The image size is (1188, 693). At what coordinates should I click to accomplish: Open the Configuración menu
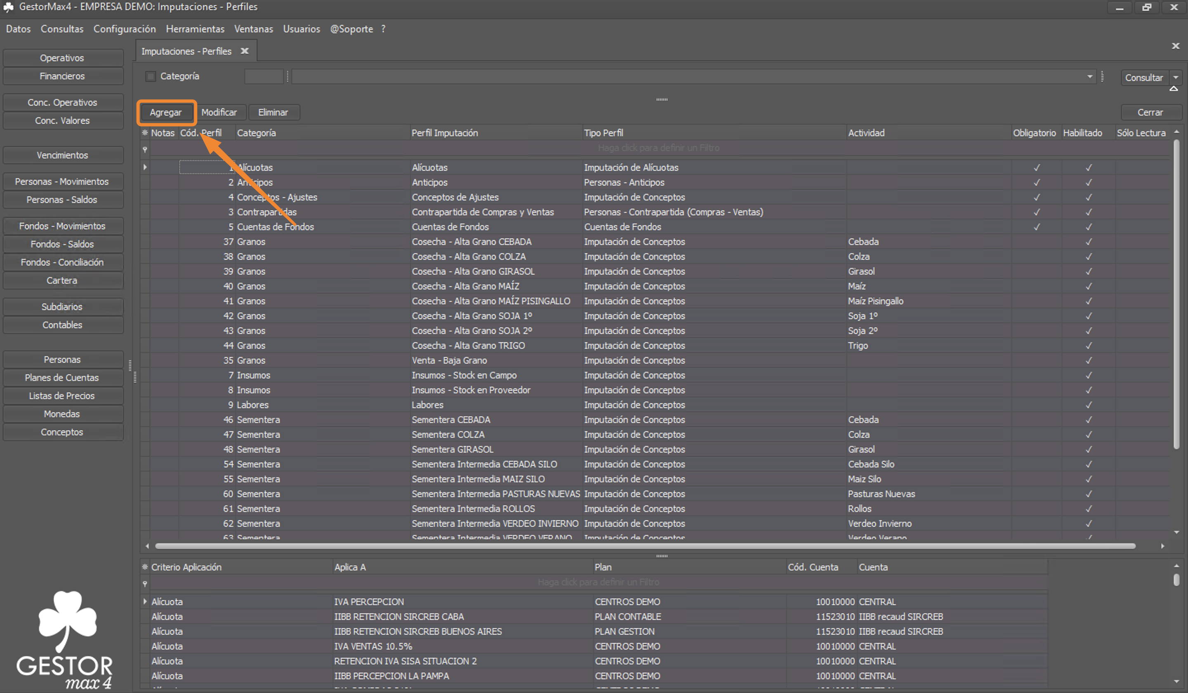point(125,29)
